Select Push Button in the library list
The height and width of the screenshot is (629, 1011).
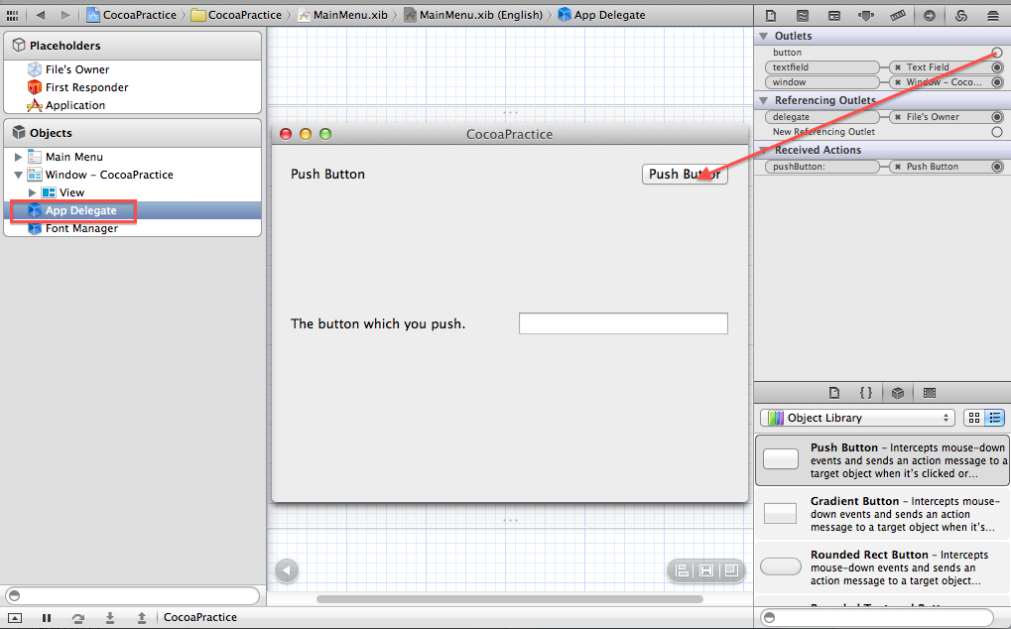pos(882,460)
